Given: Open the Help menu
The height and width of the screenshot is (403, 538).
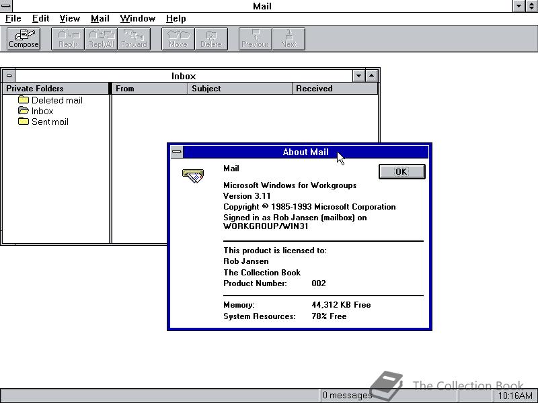Looking at the screenshot, I should pyautogui.click(x=176, y=19).
